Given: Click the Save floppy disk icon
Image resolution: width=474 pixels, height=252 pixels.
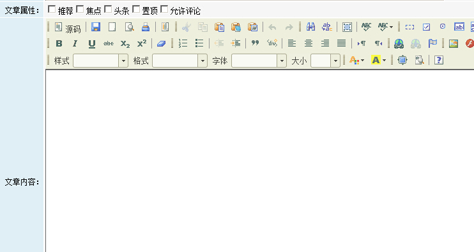Looking at the screenshot, I should (96, 27).
